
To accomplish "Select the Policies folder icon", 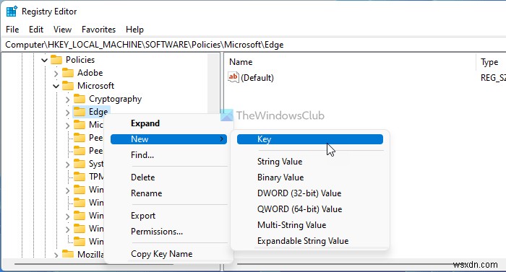I will coord(56,60).
